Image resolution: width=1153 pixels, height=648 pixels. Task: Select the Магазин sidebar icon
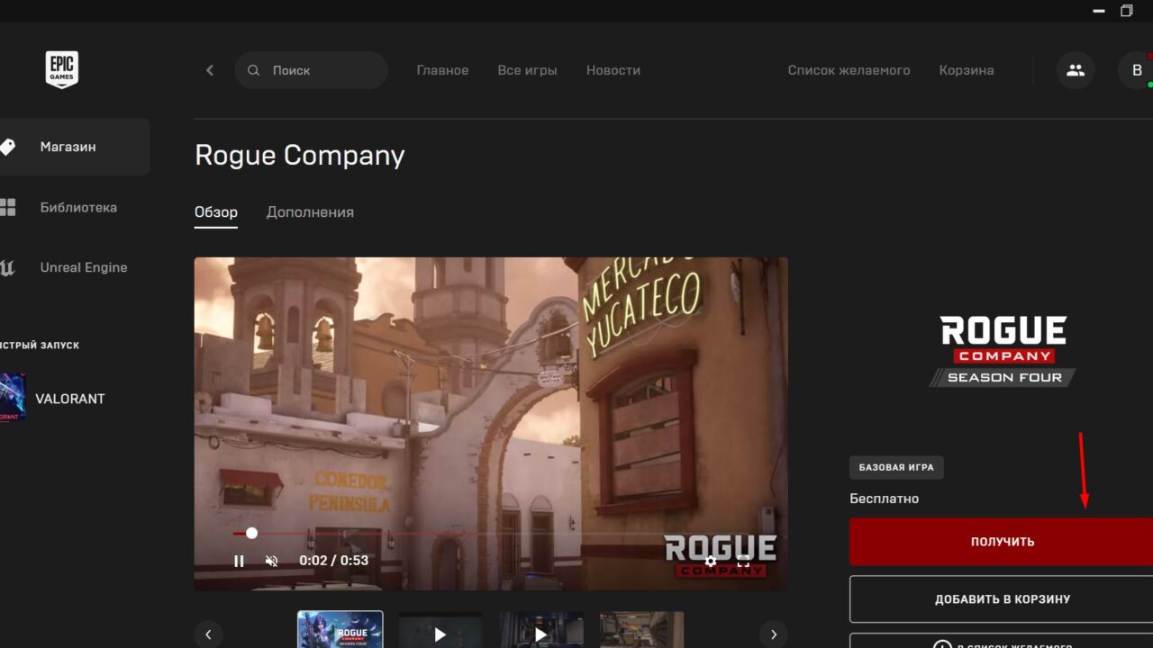[9, 147]
